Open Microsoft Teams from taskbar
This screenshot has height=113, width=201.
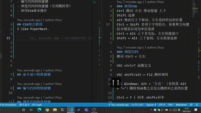pos(86,110)
